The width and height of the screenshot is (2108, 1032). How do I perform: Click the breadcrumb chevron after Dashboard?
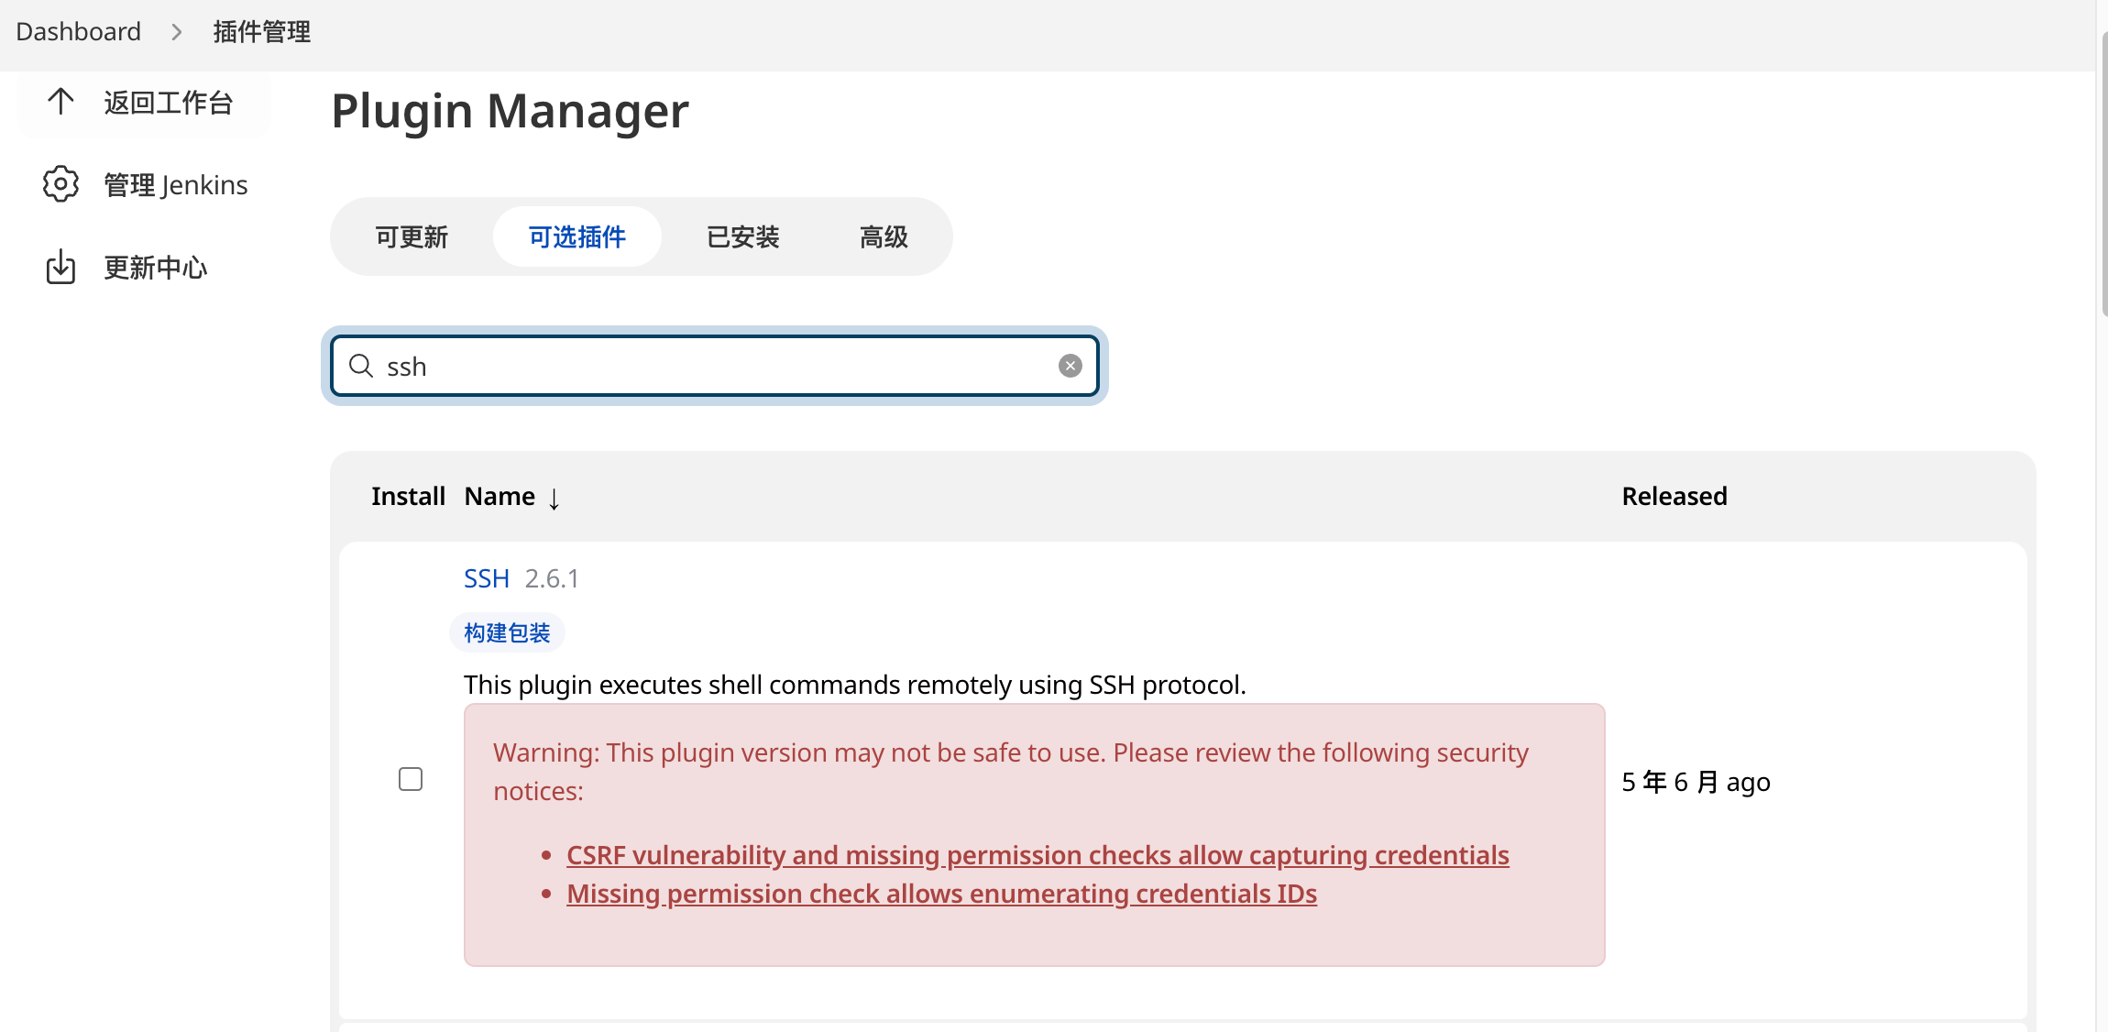click(177, 32)
